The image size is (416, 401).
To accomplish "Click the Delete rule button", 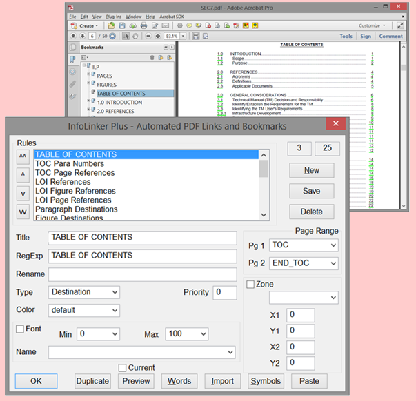I will tap(311, 212).
